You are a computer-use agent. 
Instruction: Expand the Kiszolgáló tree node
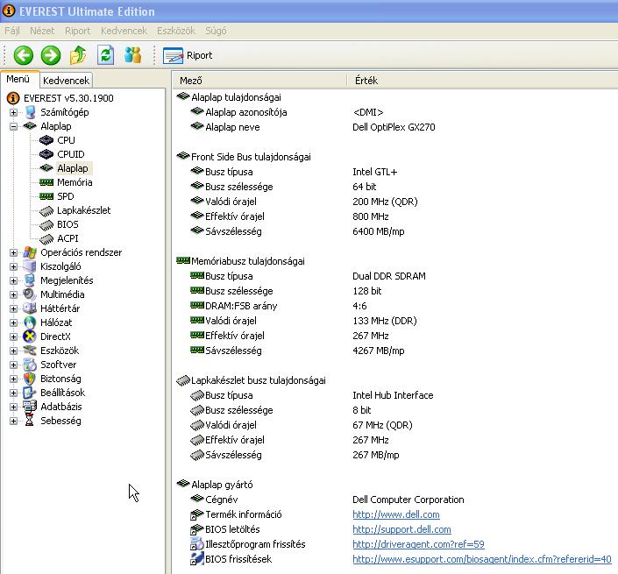[x=13, y=266]
